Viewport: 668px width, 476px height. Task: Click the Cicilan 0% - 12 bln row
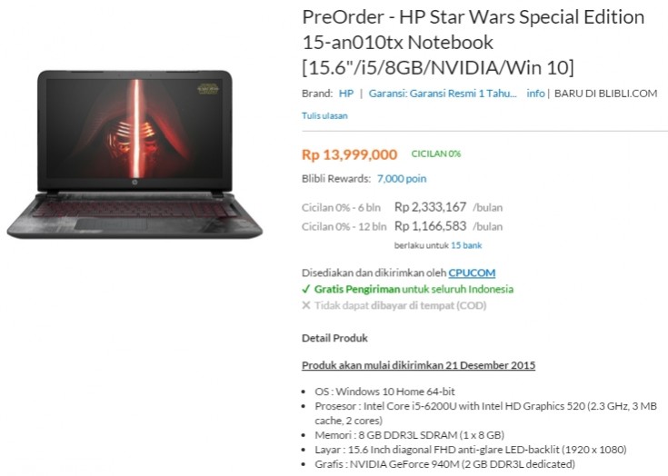click(402, 226)
